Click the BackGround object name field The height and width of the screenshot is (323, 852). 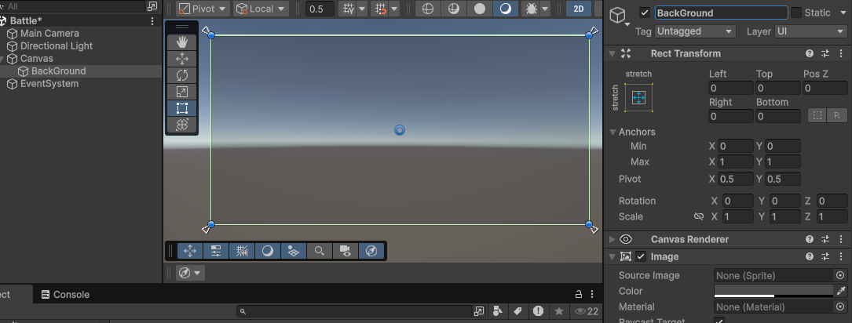click(x=720, y=13)
